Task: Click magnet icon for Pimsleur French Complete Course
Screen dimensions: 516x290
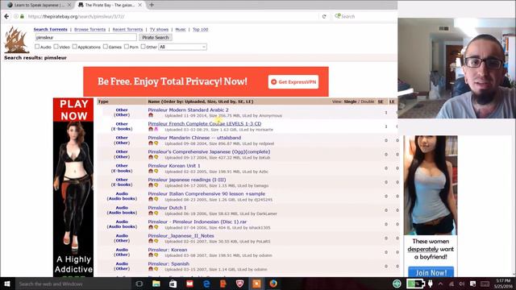Action: tap(151, 130)
